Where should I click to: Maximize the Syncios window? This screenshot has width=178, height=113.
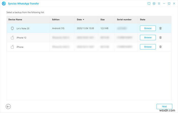[x=169, y=4]
